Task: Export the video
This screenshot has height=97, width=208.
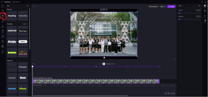Action: point(171,6)
